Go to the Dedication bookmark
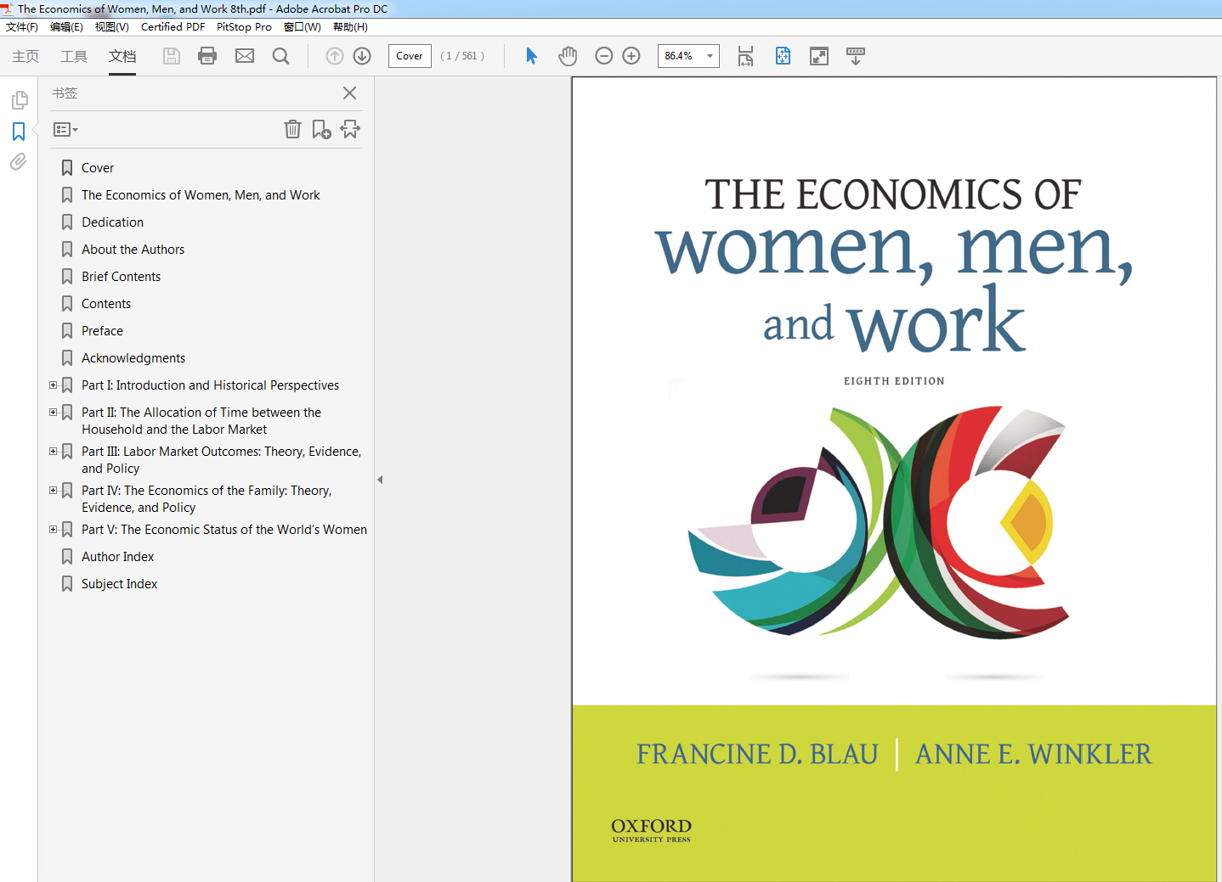Viewport: 1222px width, 882px height. pyautogui.click(x=113, y=222)
